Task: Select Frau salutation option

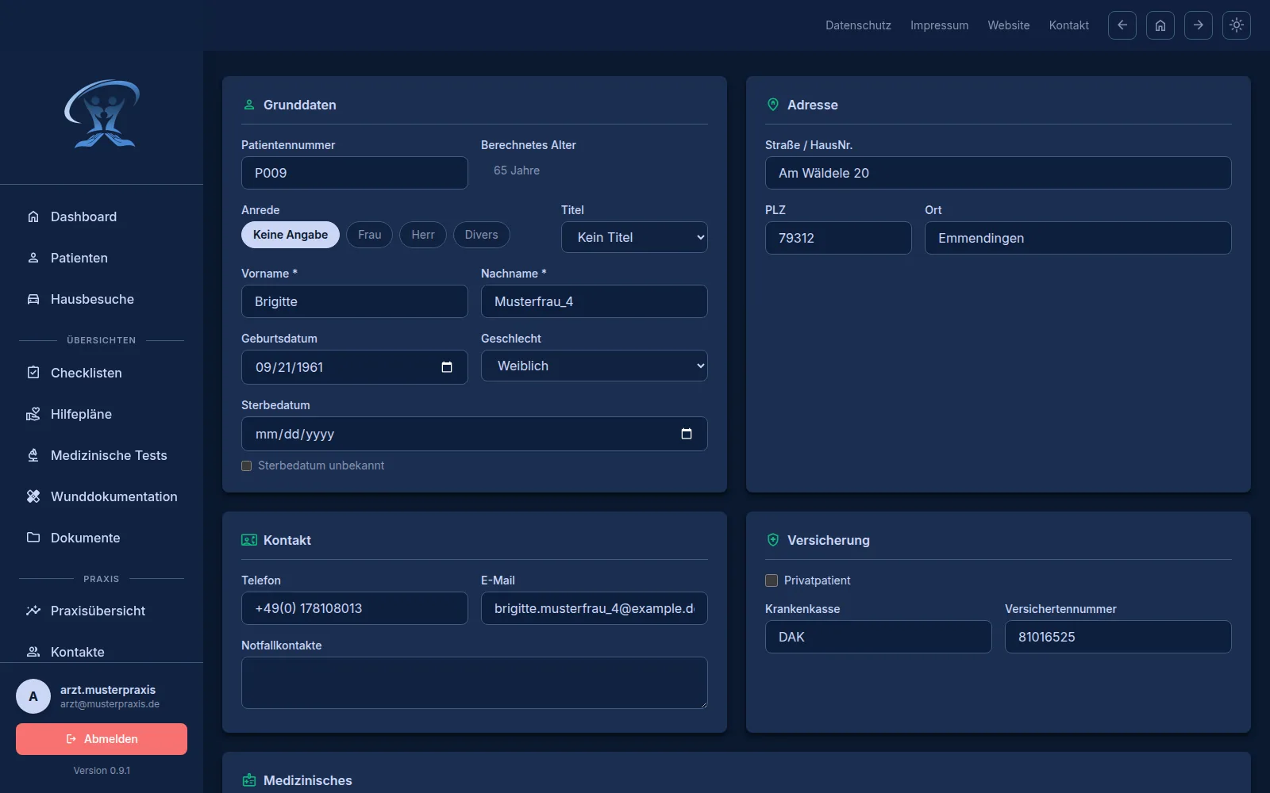Action: point(370,235)
